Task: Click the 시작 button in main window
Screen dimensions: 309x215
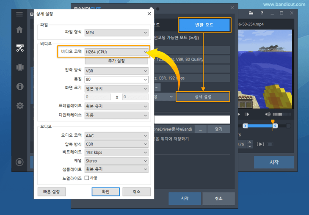Action: pyautogui.click(x=274, y=162)
